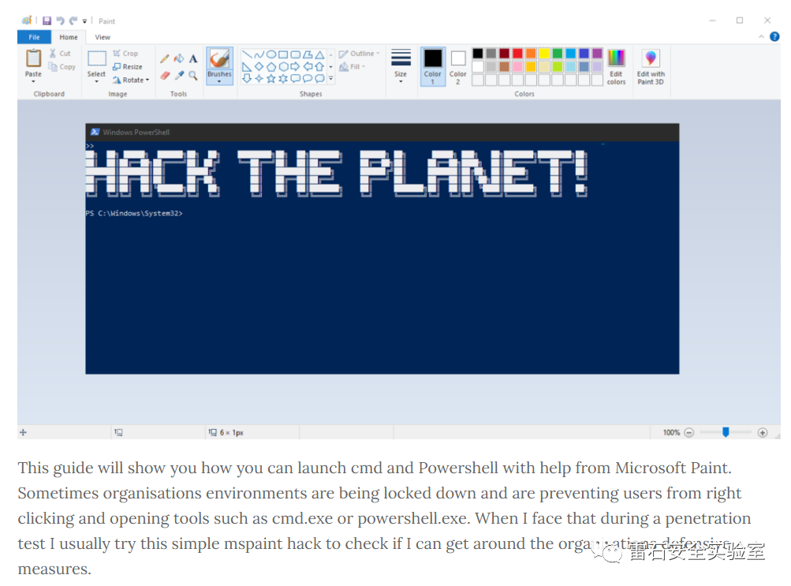Click the Zoom out minus button
The width and height of the screenshot is (791, 586).
[689, 433]
